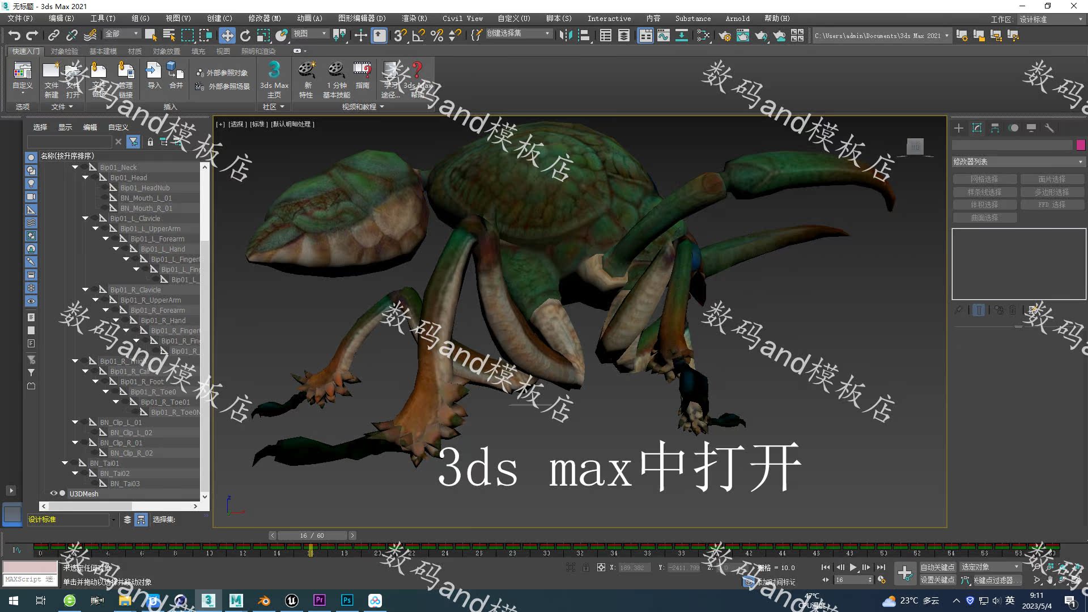Collapse the Bip01_L_Clavicle tree node

(86, 218)
